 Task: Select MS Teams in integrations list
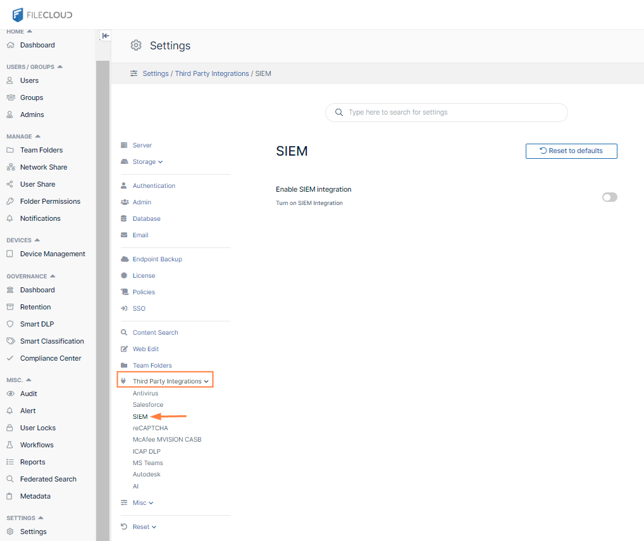click(147, 463)
